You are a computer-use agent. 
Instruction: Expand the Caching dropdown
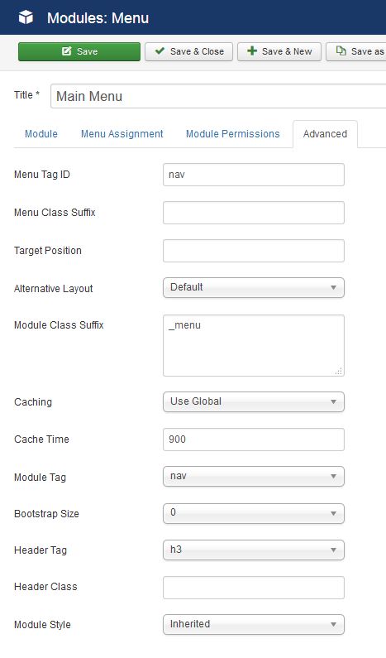click(x=254, y=401)
